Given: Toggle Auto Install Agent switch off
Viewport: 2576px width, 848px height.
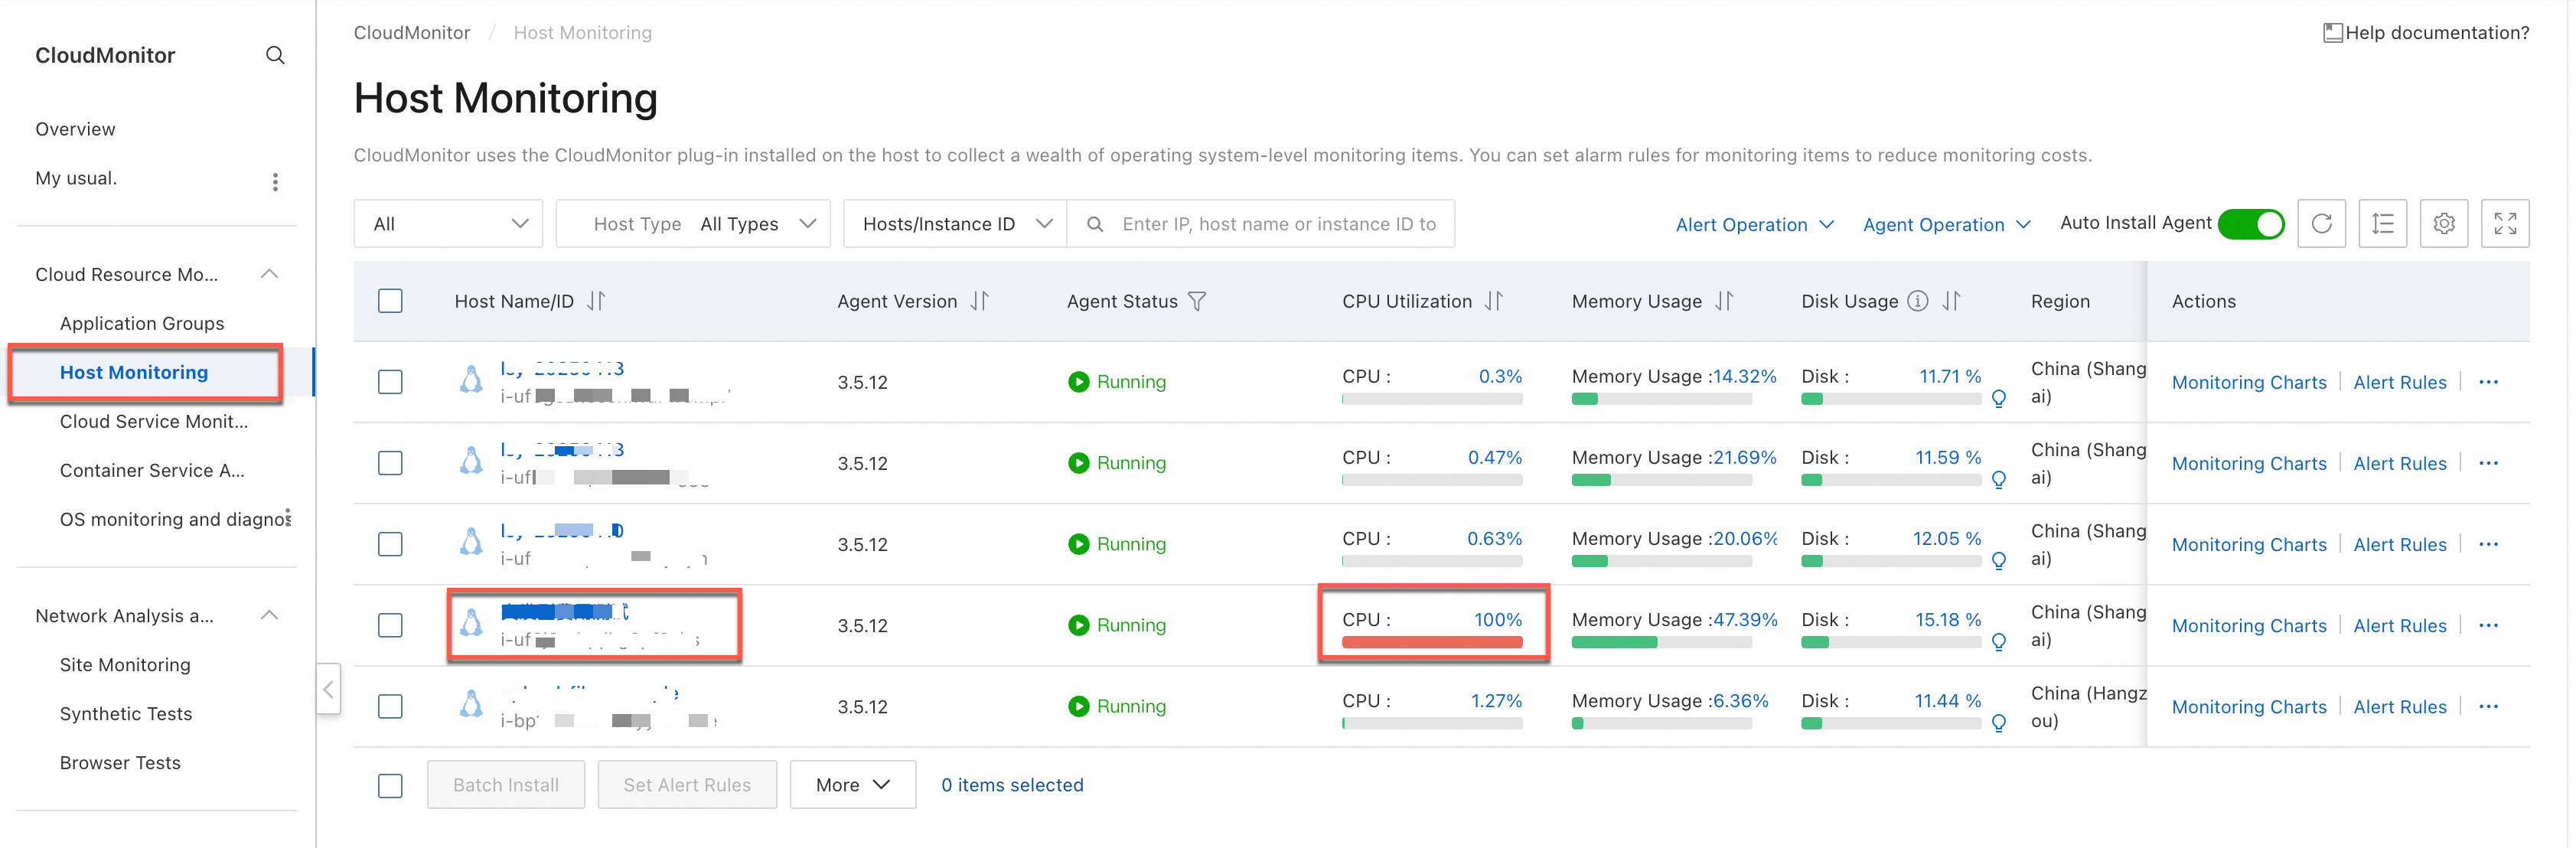Looking at the screenshot, I should tap(2251, 224).
